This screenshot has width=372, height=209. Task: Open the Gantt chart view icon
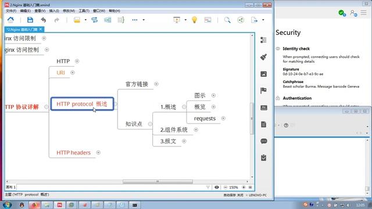208,20
